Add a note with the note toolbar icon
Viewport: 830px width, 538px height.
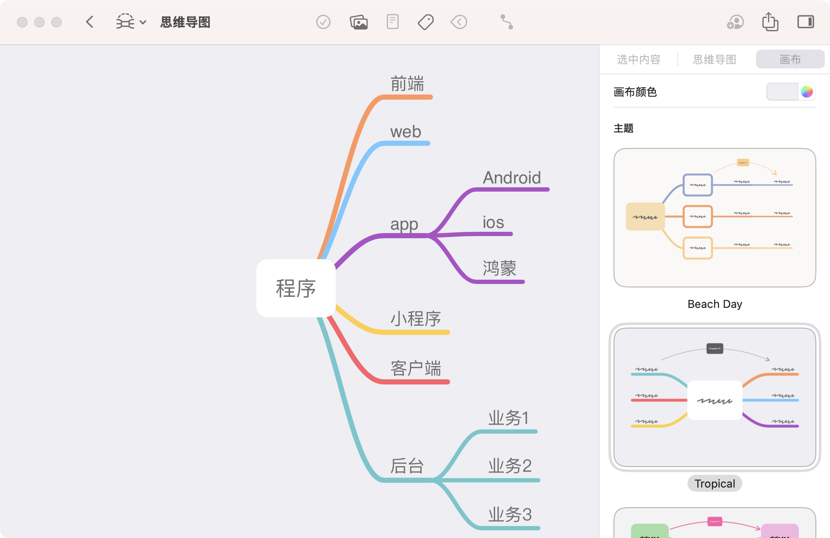392,22
